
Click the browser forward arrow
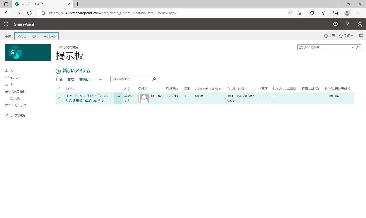(18, 13)
